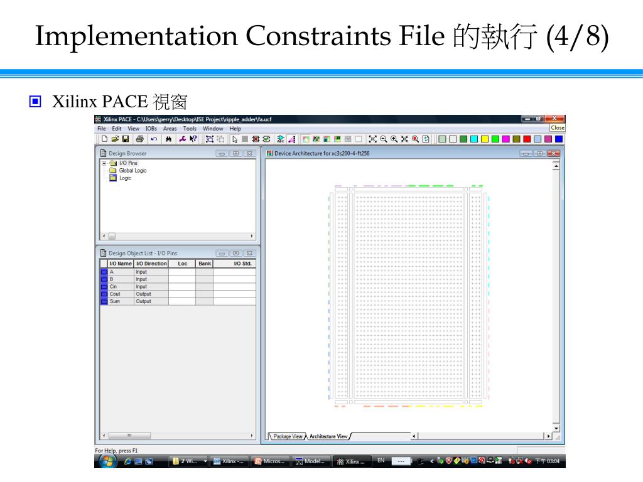Expand the I/O Pins tree node

104,163
